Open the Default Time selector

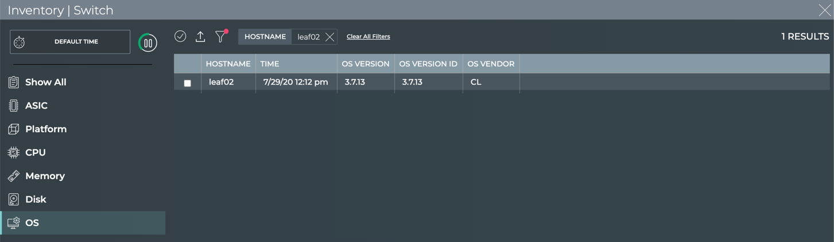(70, 42)
